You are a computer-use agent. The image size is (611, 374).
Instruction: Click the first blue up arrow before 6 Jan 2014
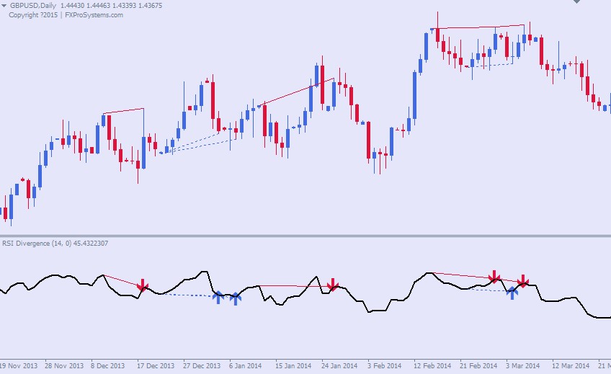pos(218,297)
